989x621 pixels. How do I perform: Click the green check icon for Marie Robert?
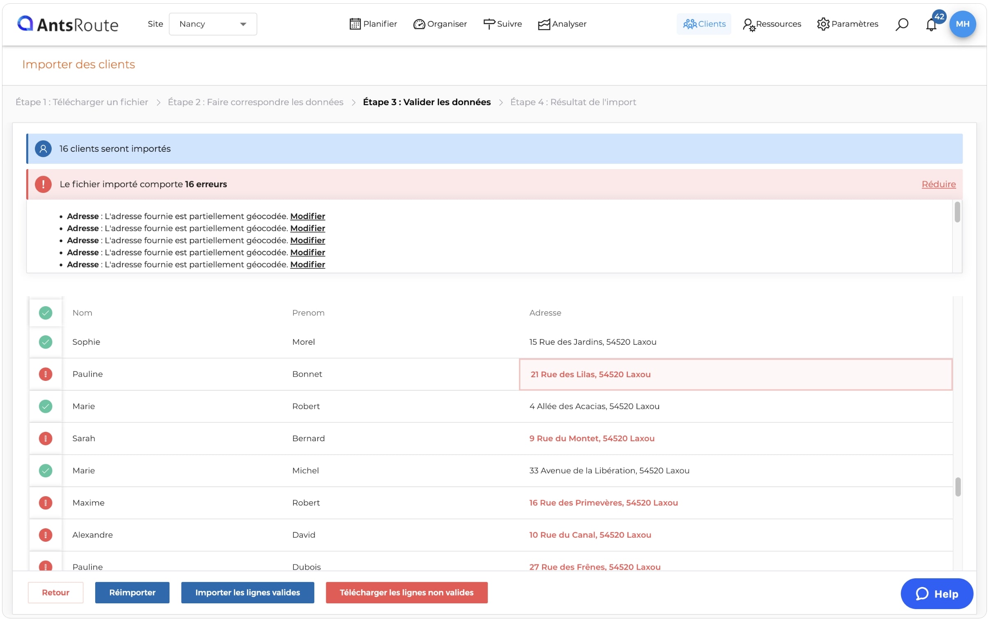46,406
